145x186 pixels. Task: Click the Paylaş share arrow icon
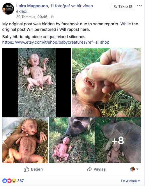pyautogui.click(x=89, y=169)
